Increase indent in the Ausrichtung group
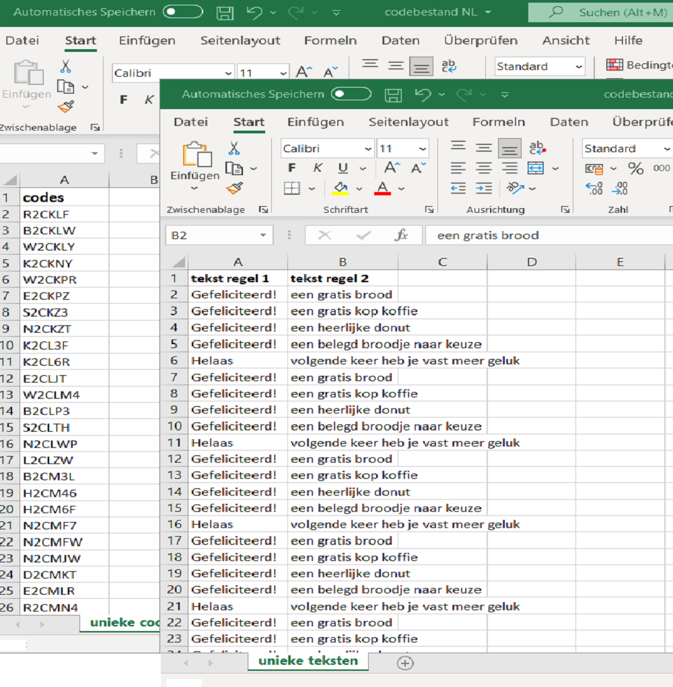The image size is (673, 687). 484,189
